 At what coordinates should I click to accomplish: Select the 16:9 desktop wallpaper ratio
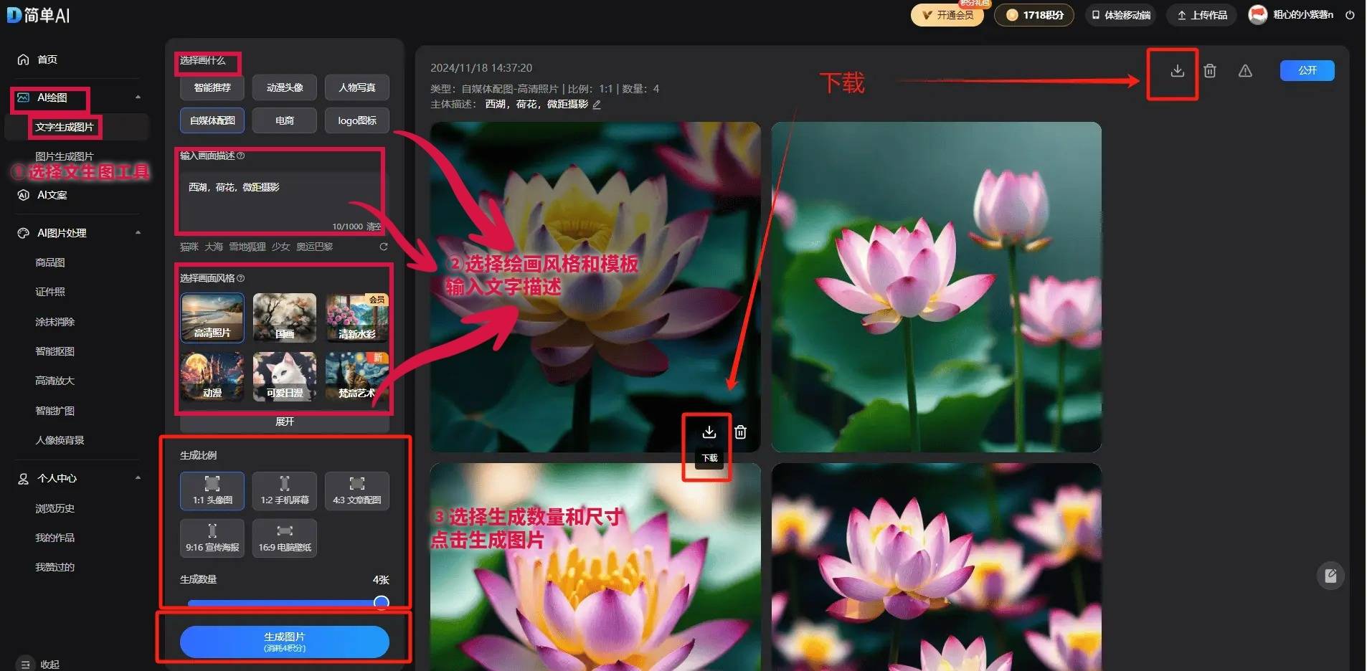point(284,538)
